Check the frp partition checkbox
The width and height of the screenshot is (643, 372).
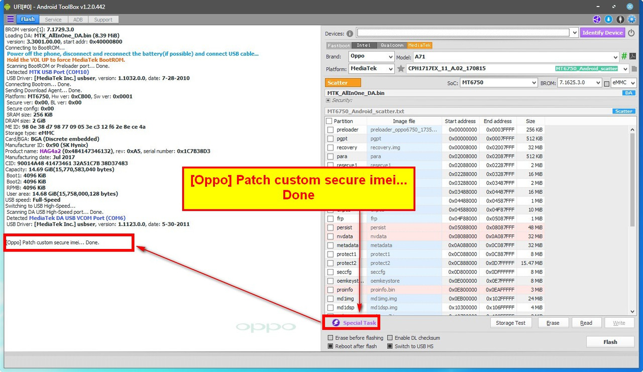pyautogui.click(x=330, y=219)
